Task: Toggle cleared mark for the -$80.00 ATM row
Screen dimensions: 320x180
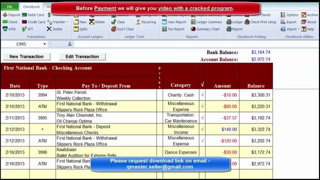Action: click(202, 106)
